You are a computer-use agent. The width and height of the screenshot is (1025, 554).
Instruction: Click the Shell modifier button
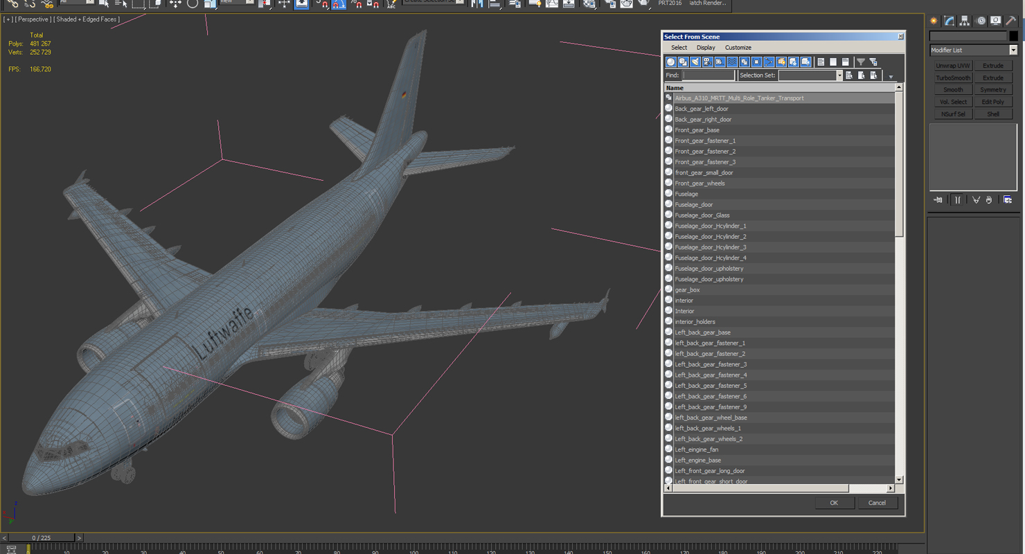[x=993, y=114]
